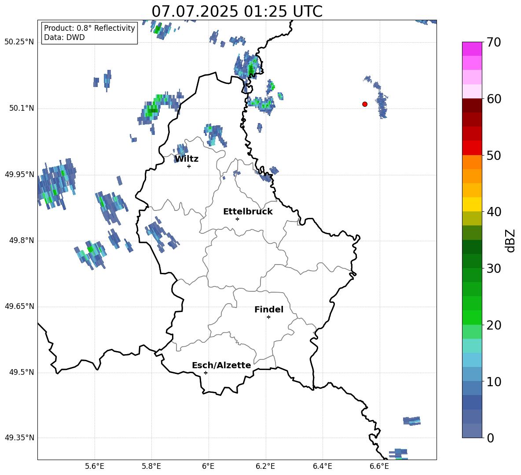Pick the slate blue bottom swatch near 0
This screenshot has height=475, width=521.
[x=472, y=431]
